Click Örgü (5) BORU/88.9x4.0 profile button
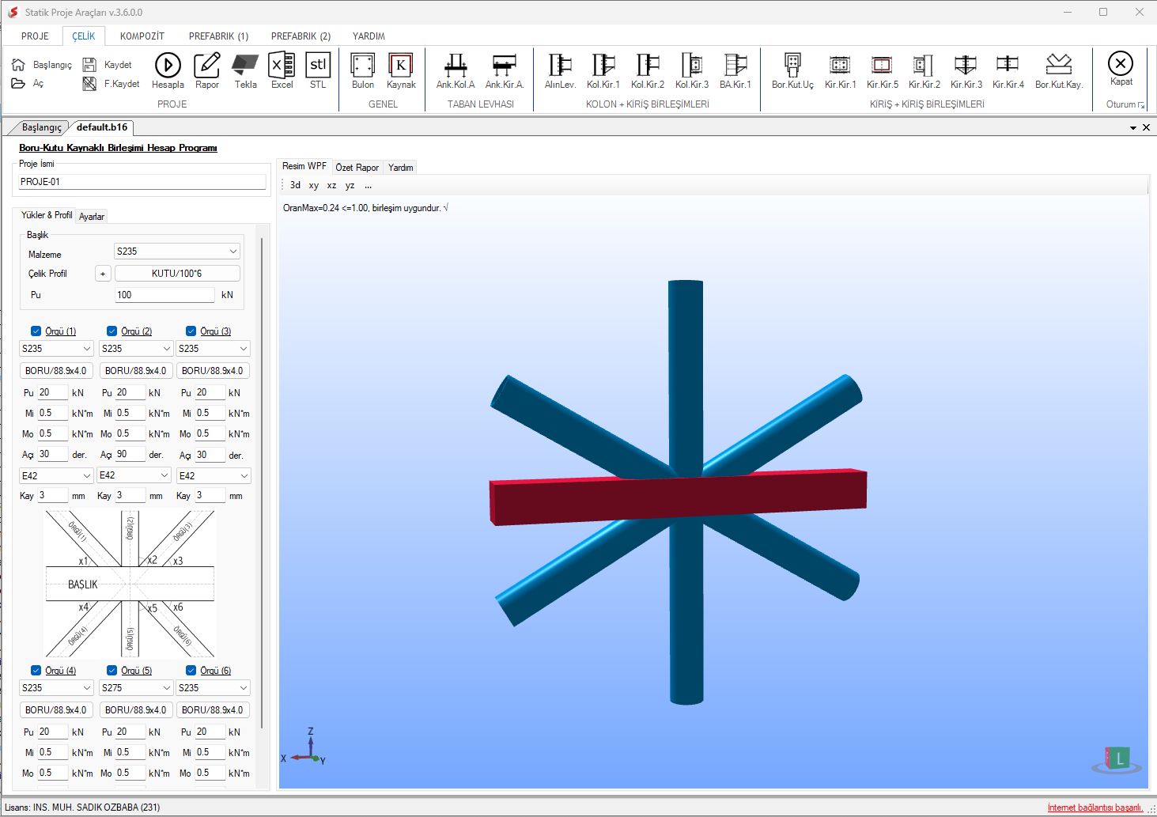The height and width of the screenshot is (817, 1157). [x=136, y=710]
